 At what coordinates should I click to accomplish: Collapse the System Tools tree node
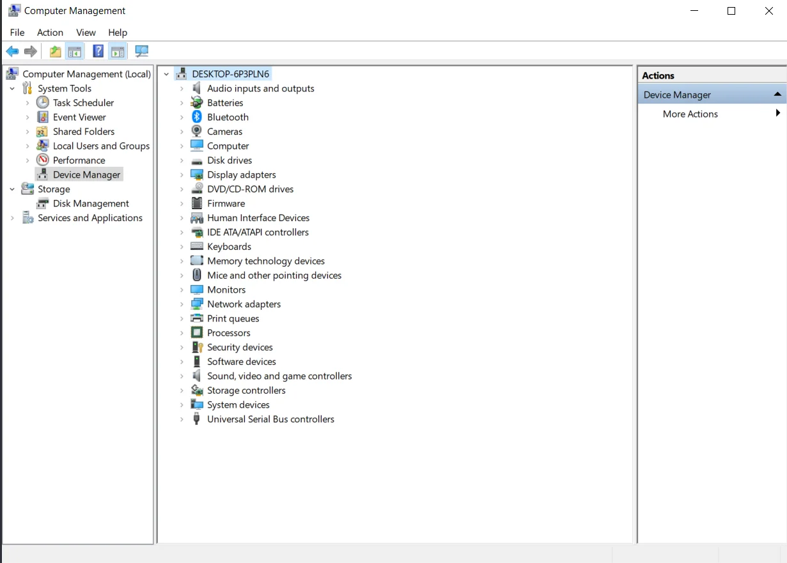[12, 89]
